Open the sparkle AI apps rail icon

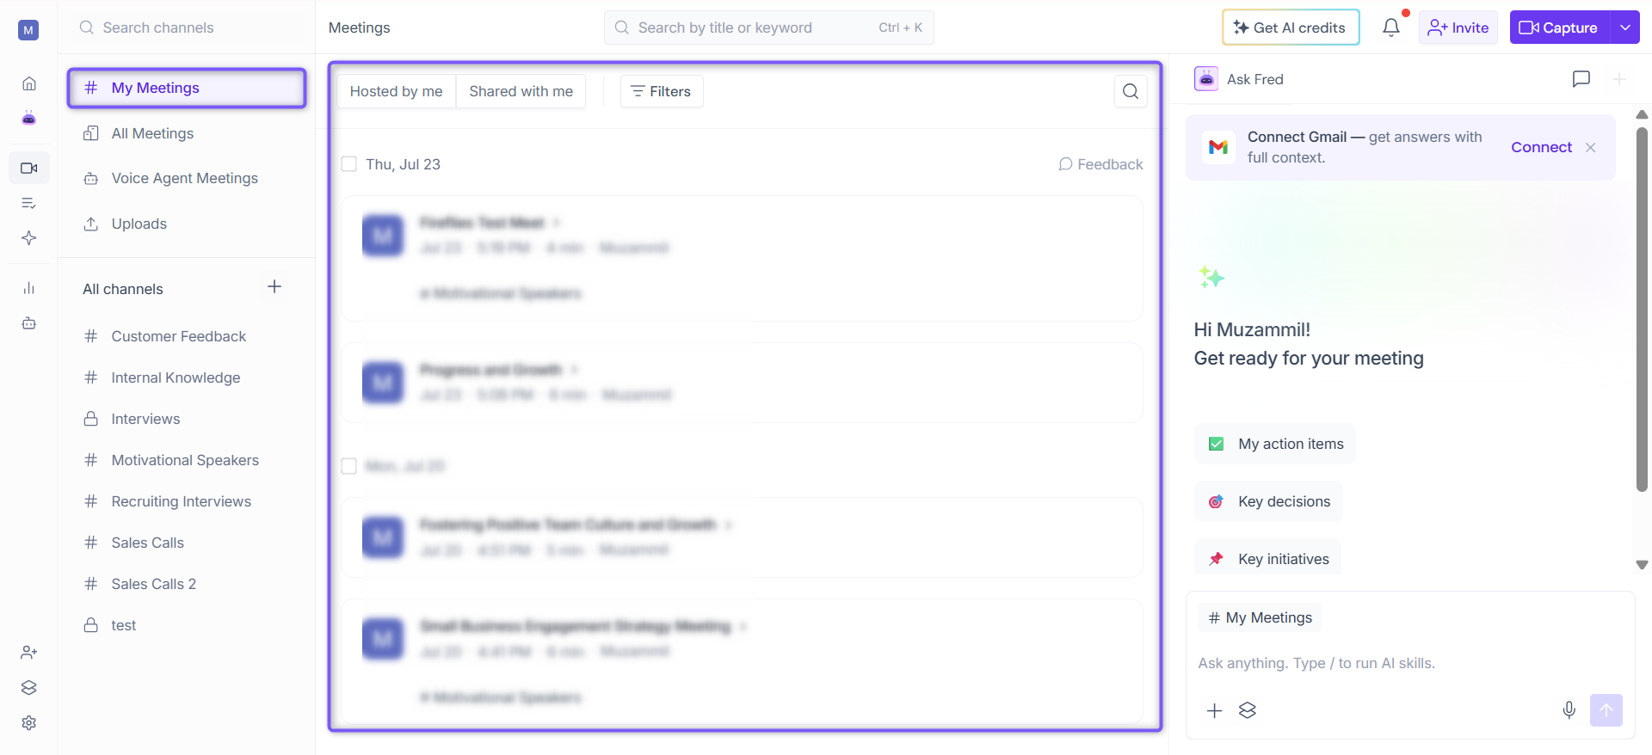tap(28, 238)
